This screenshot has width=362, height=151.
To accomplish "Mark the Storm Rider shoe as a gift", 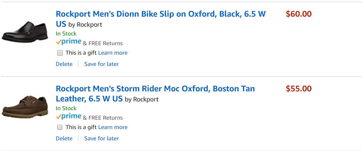I will pos(60,127).
